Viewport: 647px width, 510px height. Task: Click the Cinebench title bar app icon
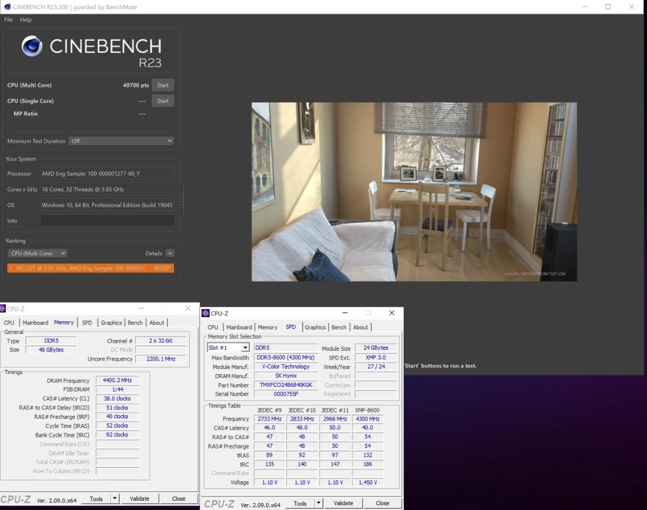point(7,6)
